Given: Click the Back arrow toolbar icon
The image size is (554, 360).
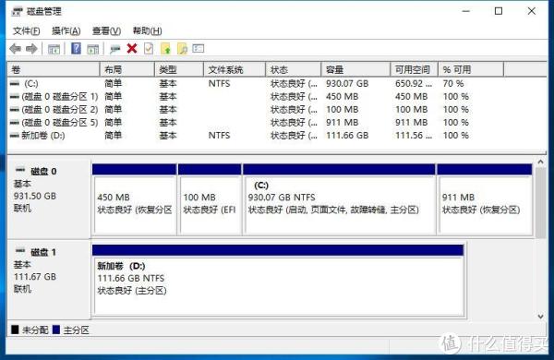Looking at the screenshot, I should pyautogui.click(x=15, y=48).
